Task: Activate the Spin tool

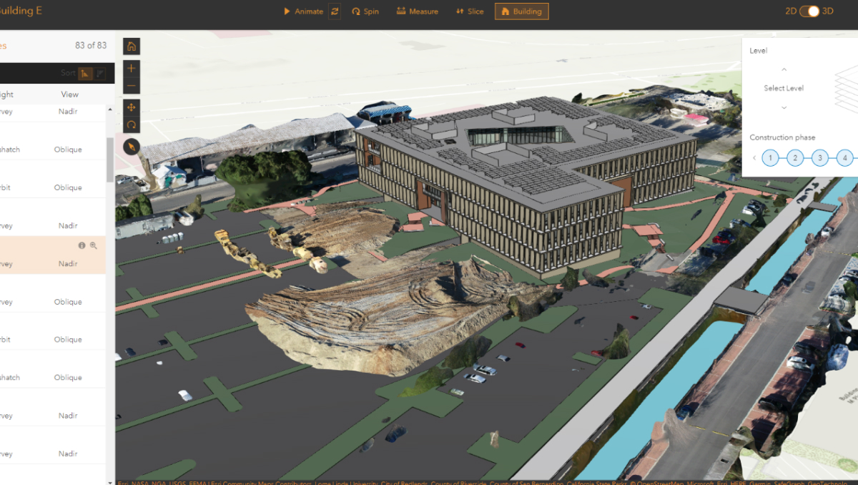Action: 365,11
